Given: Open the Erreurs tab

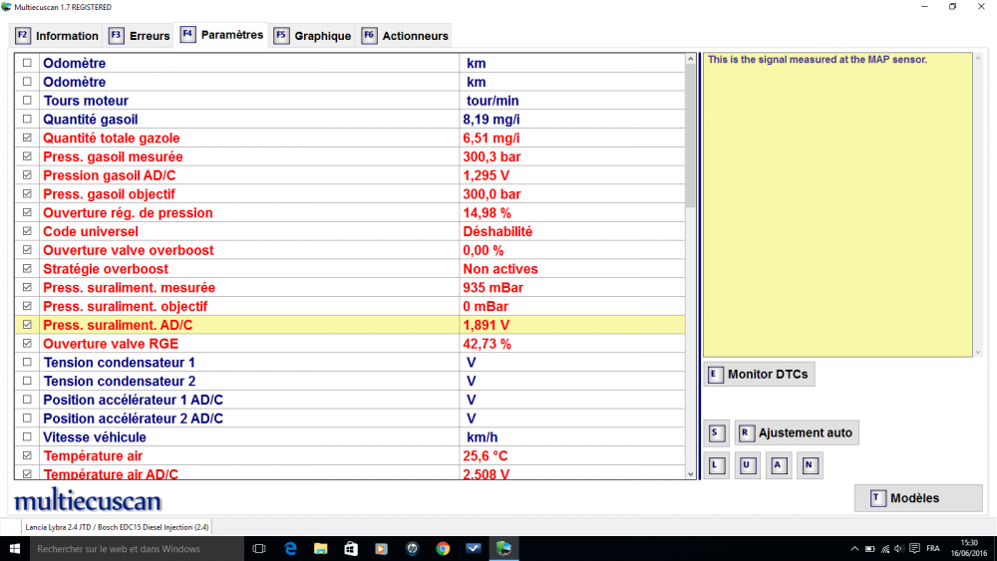Looking at the screenshot, I should (139, 36).
